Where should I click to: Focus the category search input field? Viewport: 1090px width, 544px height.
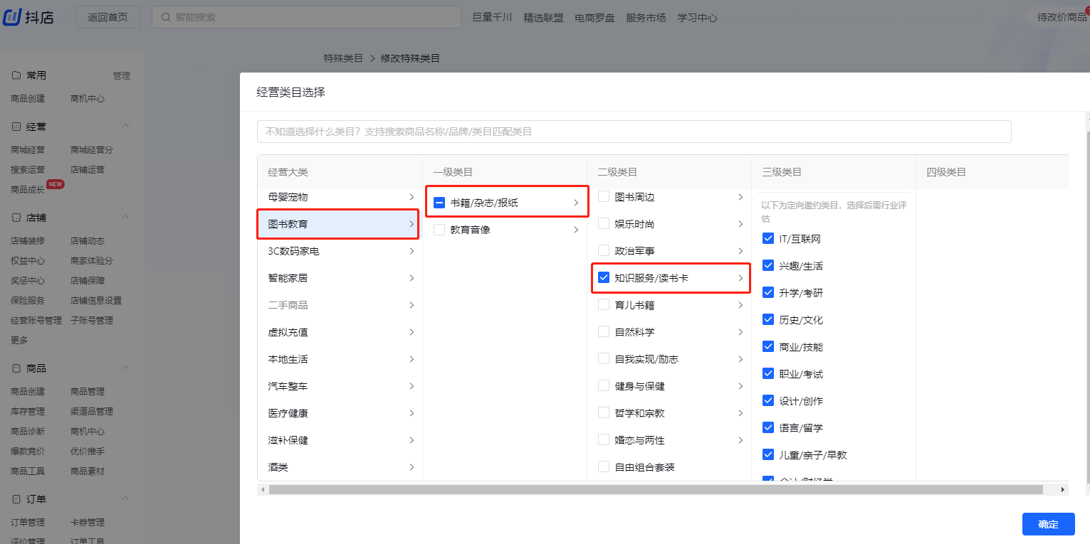634,132
